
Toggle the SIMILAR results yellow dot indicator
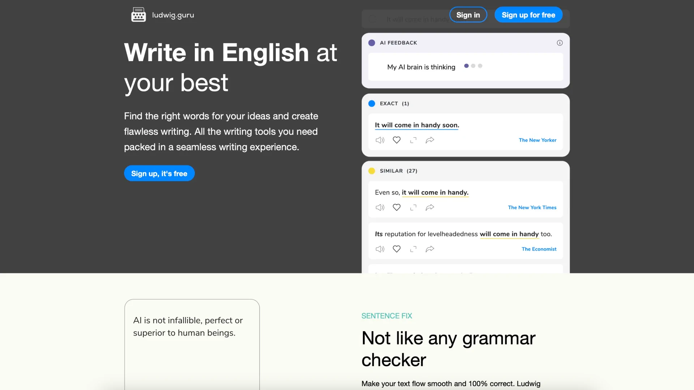click(x=371, y=171)
